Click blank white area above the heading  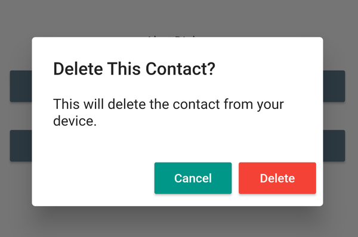(177, 48)
